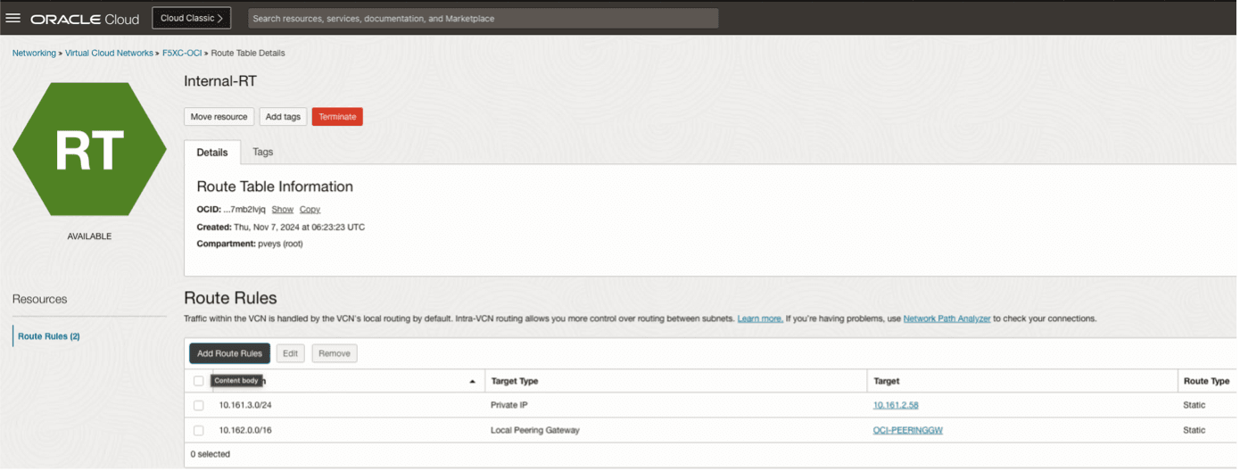Open the OCI-PEERINGGW target link
Image resolution: width=1240 pixels, height=471 pixels.
908,430
